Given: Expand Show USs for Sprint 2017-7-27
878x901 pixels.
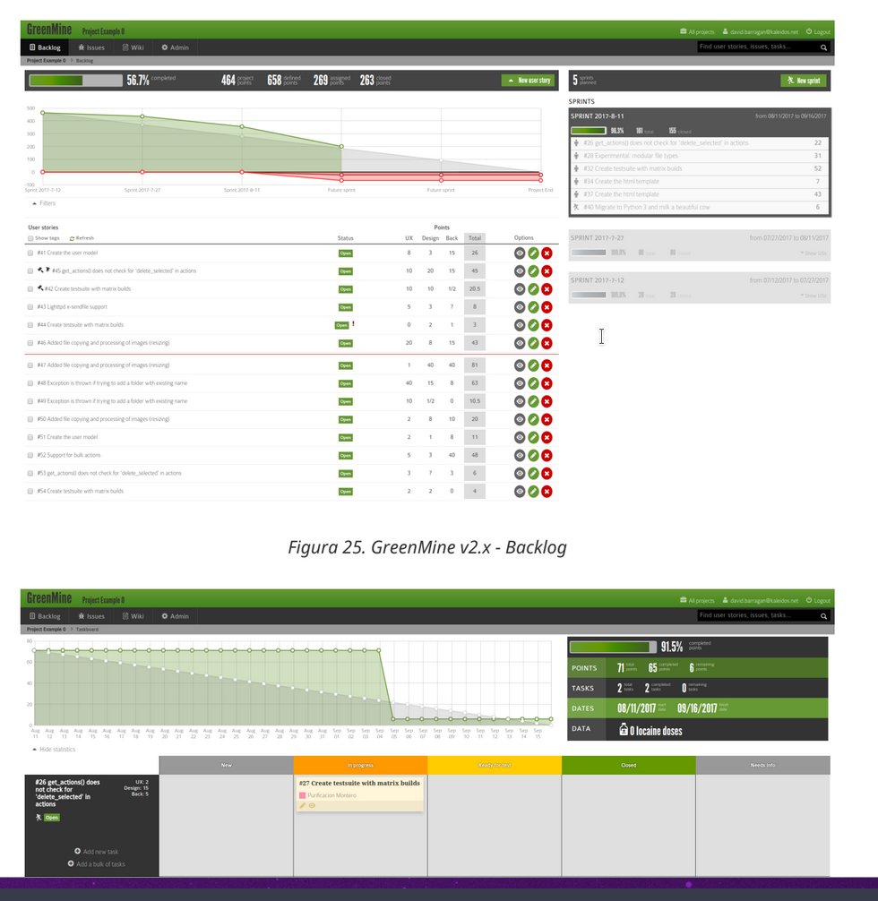Looking at the screenshot, I should click(813, 253).
